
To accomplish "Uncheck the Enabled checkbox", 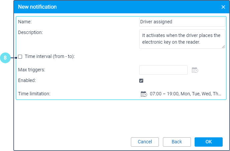I will tap(141, 81).
